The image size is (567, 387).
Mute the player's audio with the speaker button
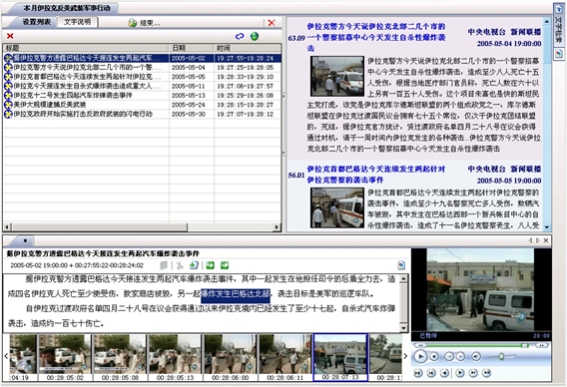(476, 357)
